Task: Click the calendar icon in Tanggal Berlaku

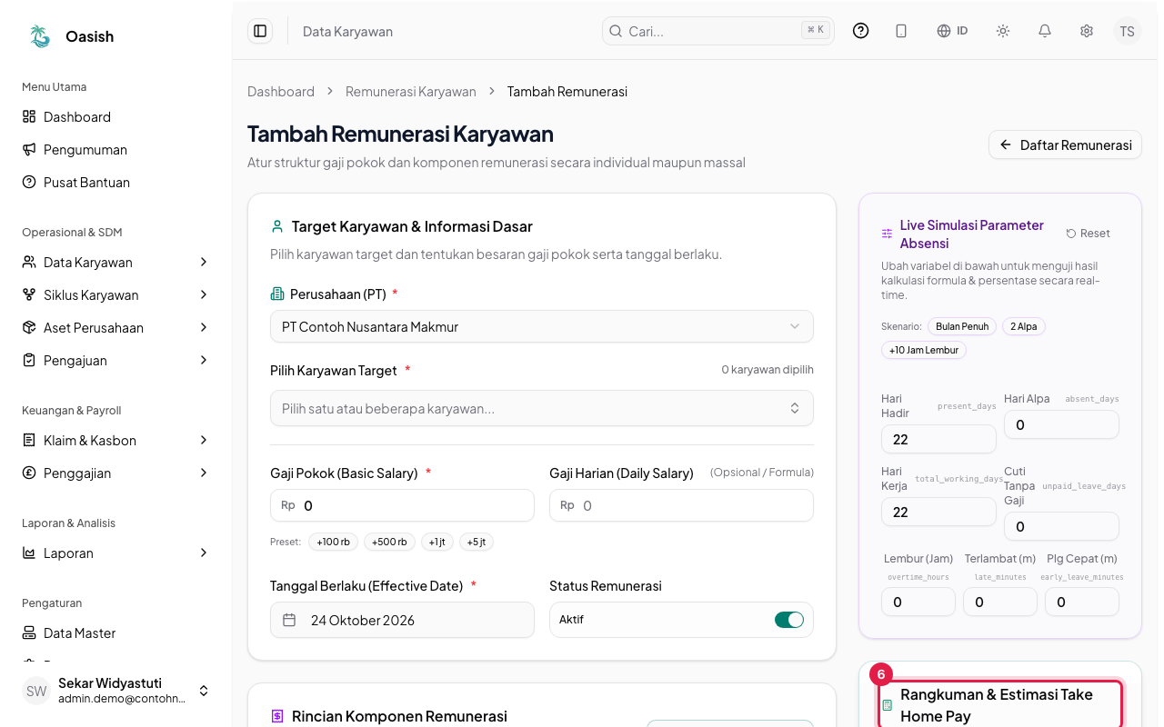Action: click(x=289, y=620)
